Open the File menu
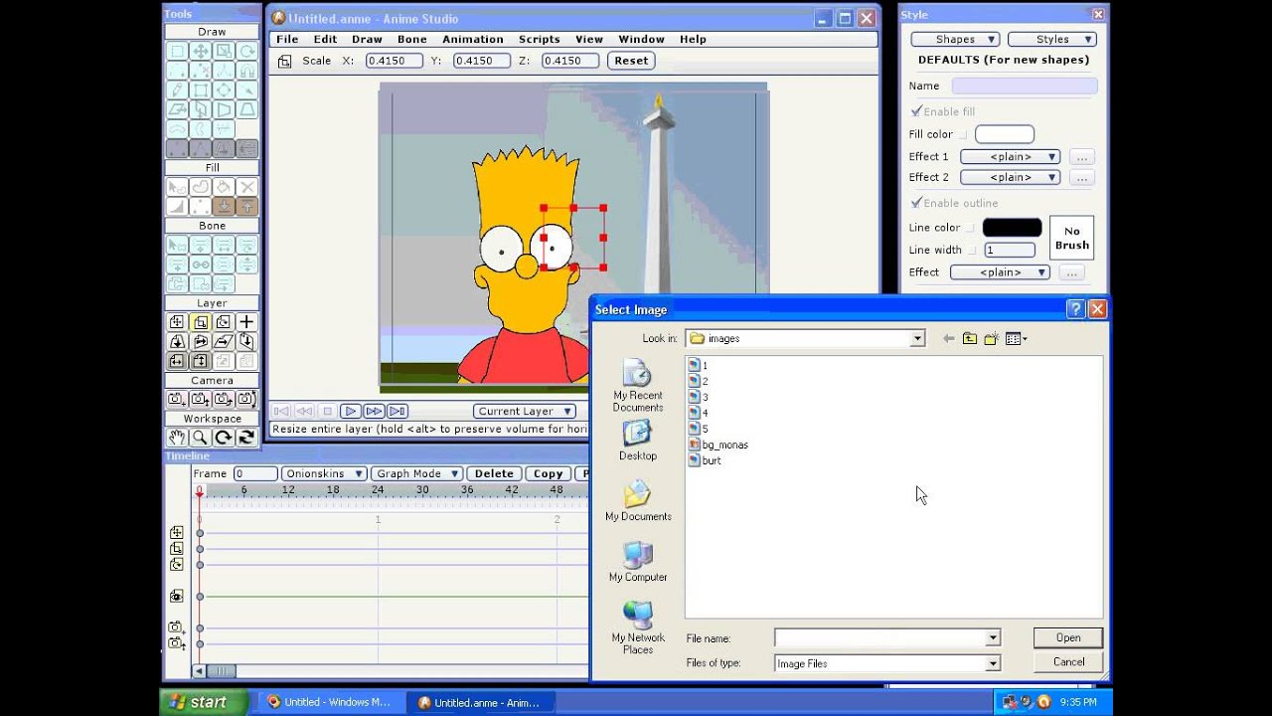1272x716 pixels. (x=287, y=39)
